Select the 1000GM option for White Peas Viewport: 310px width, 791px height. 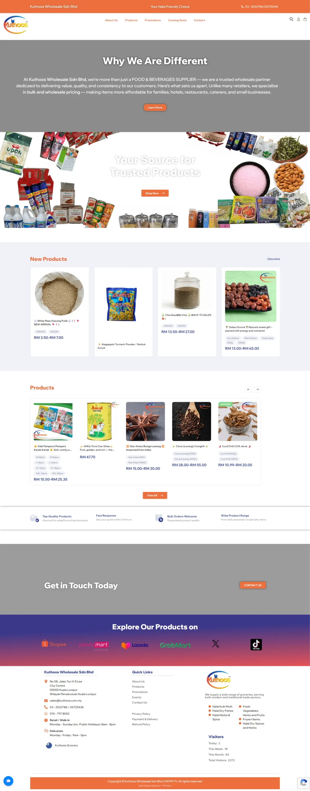click(41, 332)
